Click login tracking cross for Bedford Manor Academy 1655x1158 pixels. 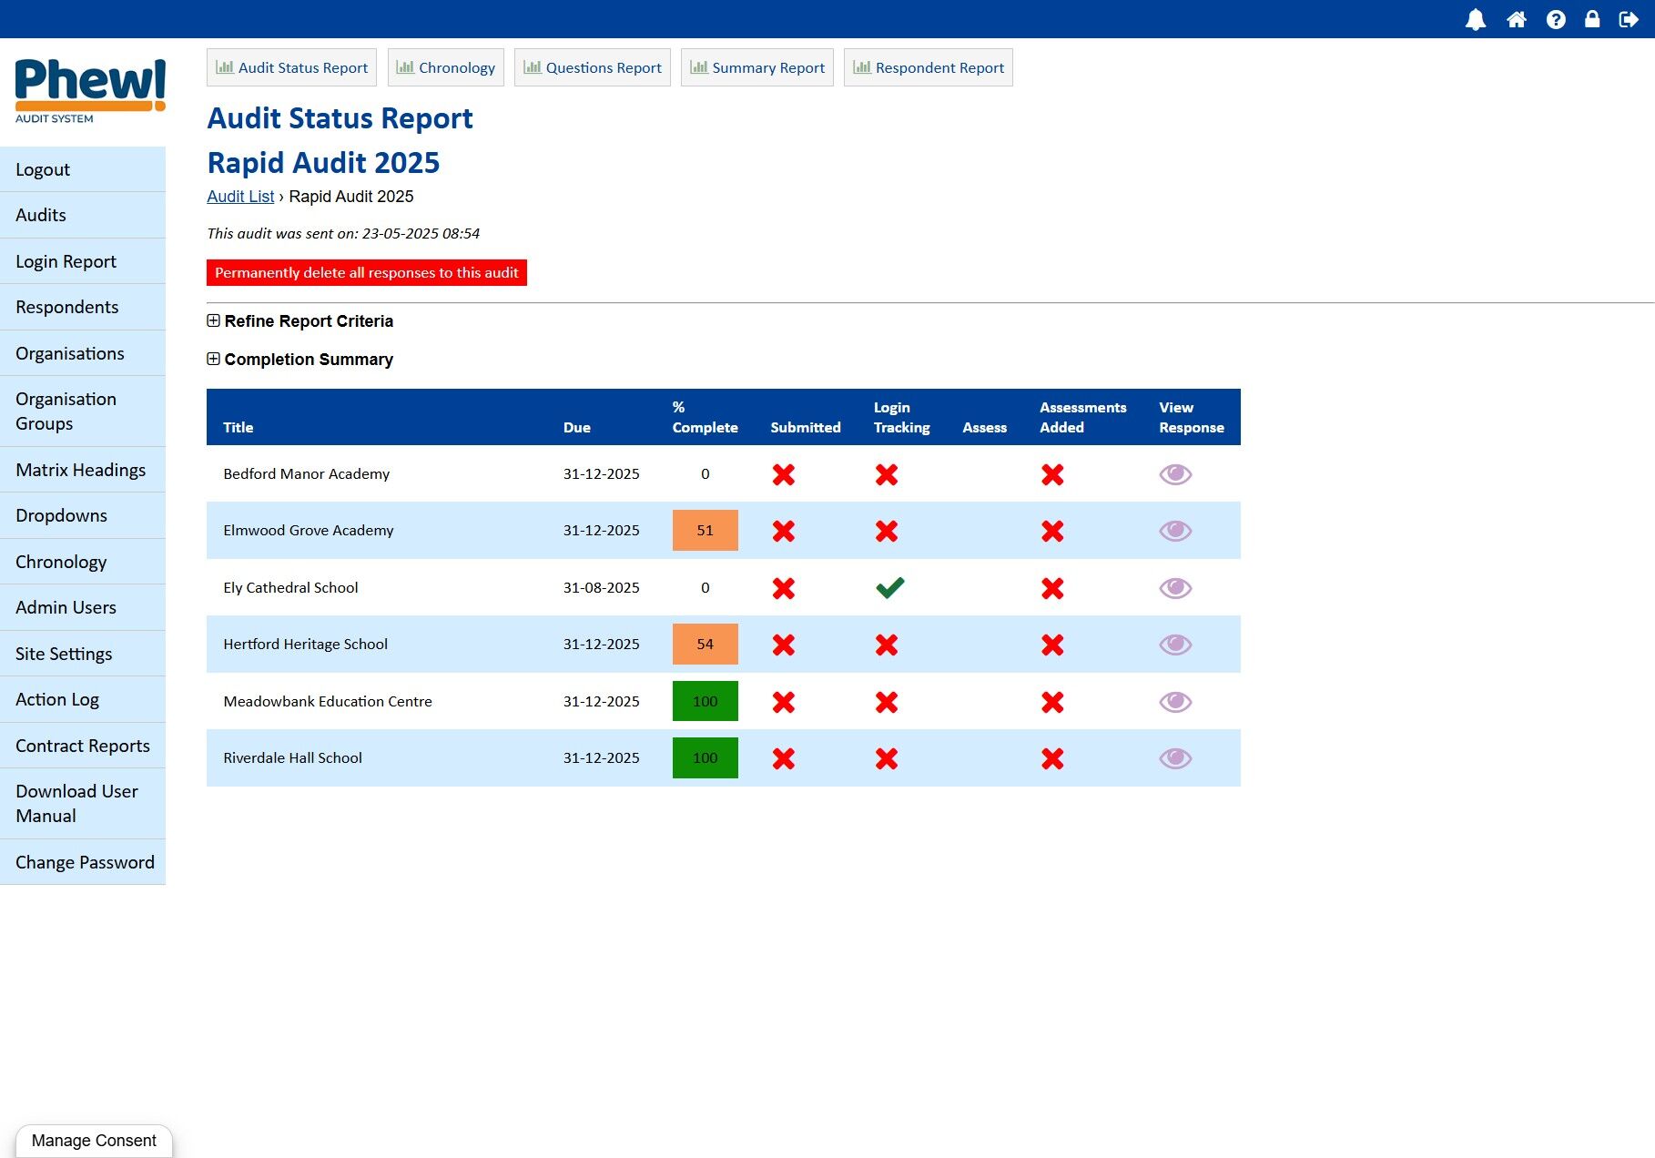(x=887, y=474)
